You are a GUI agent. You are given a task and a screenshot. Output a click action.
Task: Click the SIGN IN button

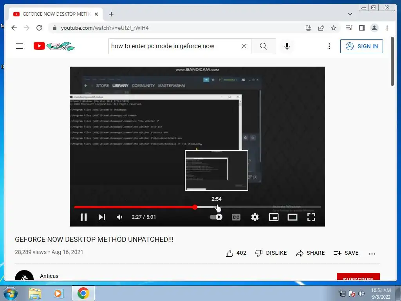click(x=361, y=46)
